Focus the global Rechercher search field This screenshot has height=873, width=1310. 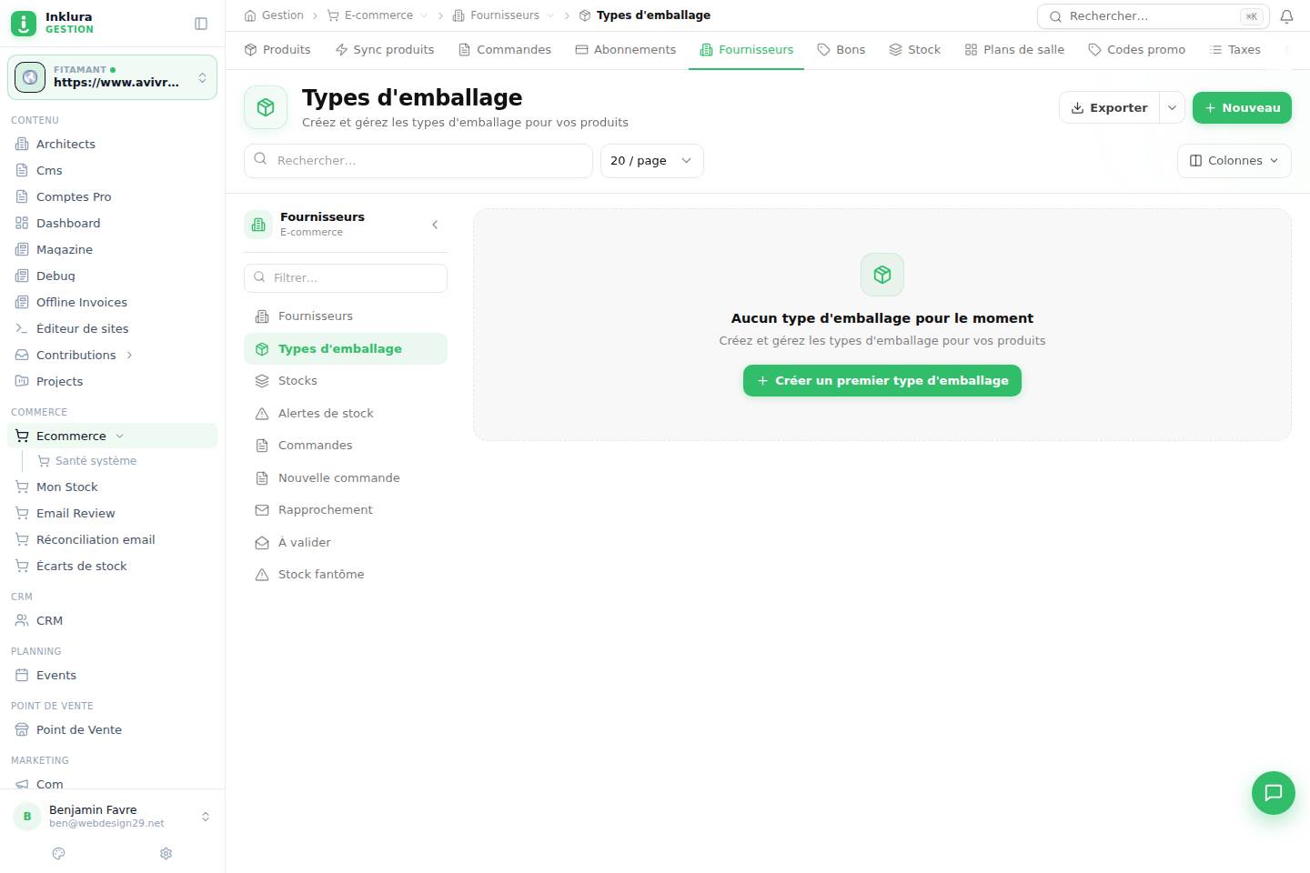1154,16
